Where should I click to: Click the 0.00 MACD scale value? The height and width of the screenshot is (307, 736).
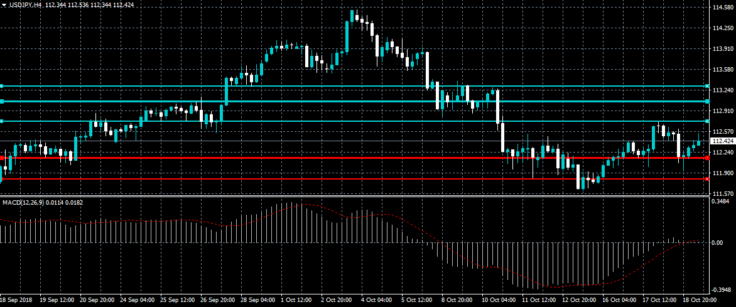tap(717, 243)
